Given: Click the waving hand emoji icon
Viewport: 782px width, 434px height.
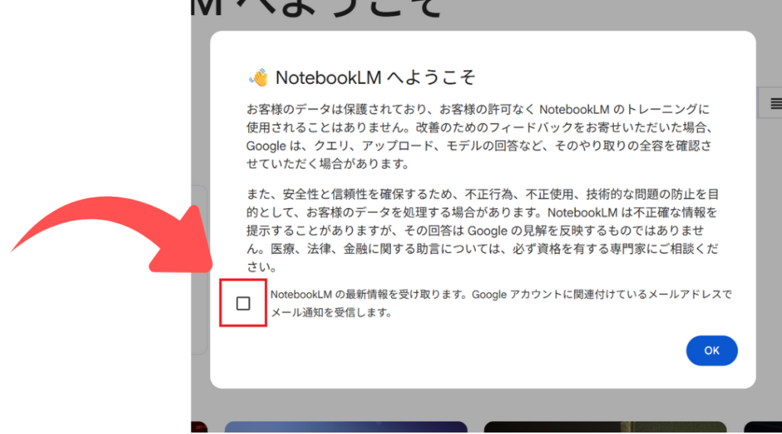Looking at the screenshot, I should [x=258, y=78].
